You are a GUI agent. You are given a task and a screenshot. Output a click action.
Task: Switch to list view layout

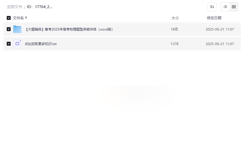pos(225,7)
